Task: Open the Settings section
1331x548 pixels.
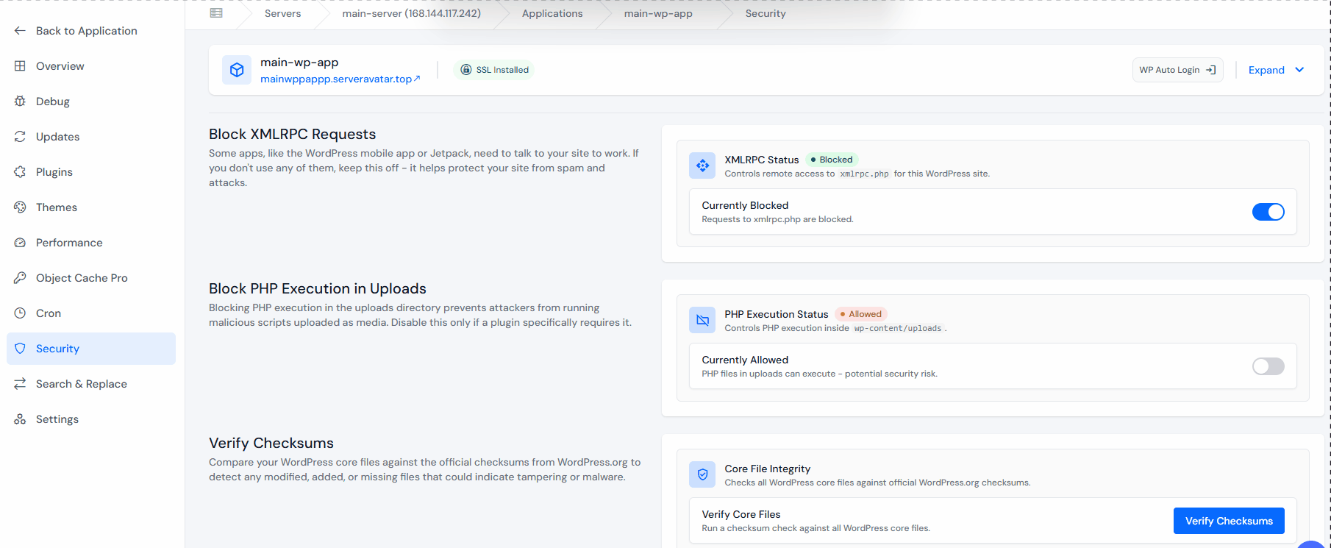Action: pyautogui.click(x=91, y=419)
